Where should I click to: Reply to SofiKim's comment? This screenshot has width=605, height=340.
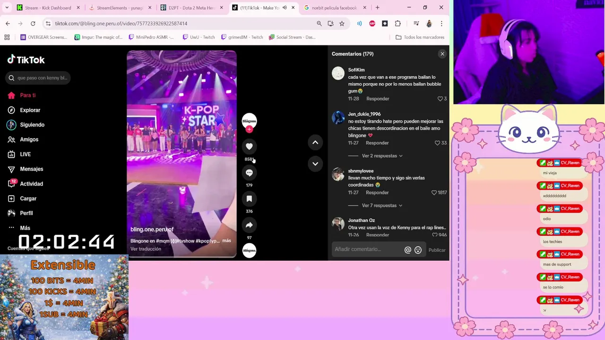(378, 99)
